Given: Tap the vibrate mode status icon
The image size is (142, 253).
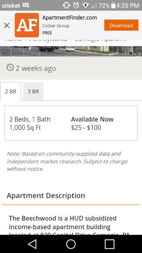Looking at the screenshot, I should coord(66,5).
